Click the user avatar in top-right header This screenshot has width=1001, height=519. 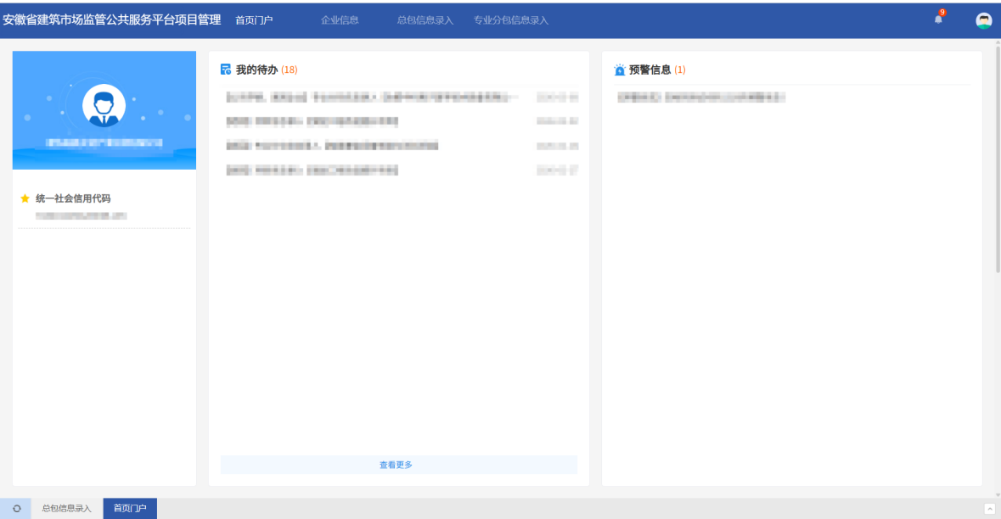pyautogui.click(x=984, y=21)
